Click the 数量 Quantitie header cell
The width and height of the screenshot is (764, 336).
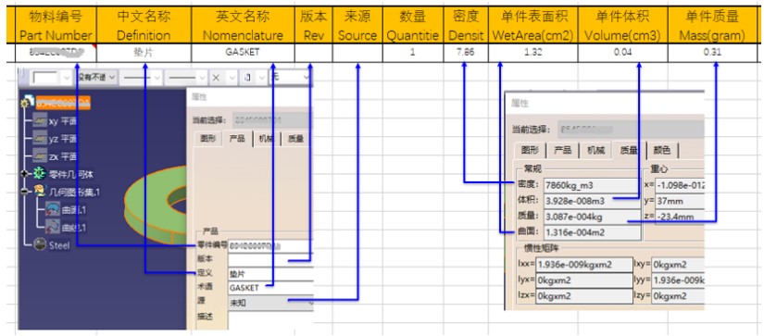(413, 25)
